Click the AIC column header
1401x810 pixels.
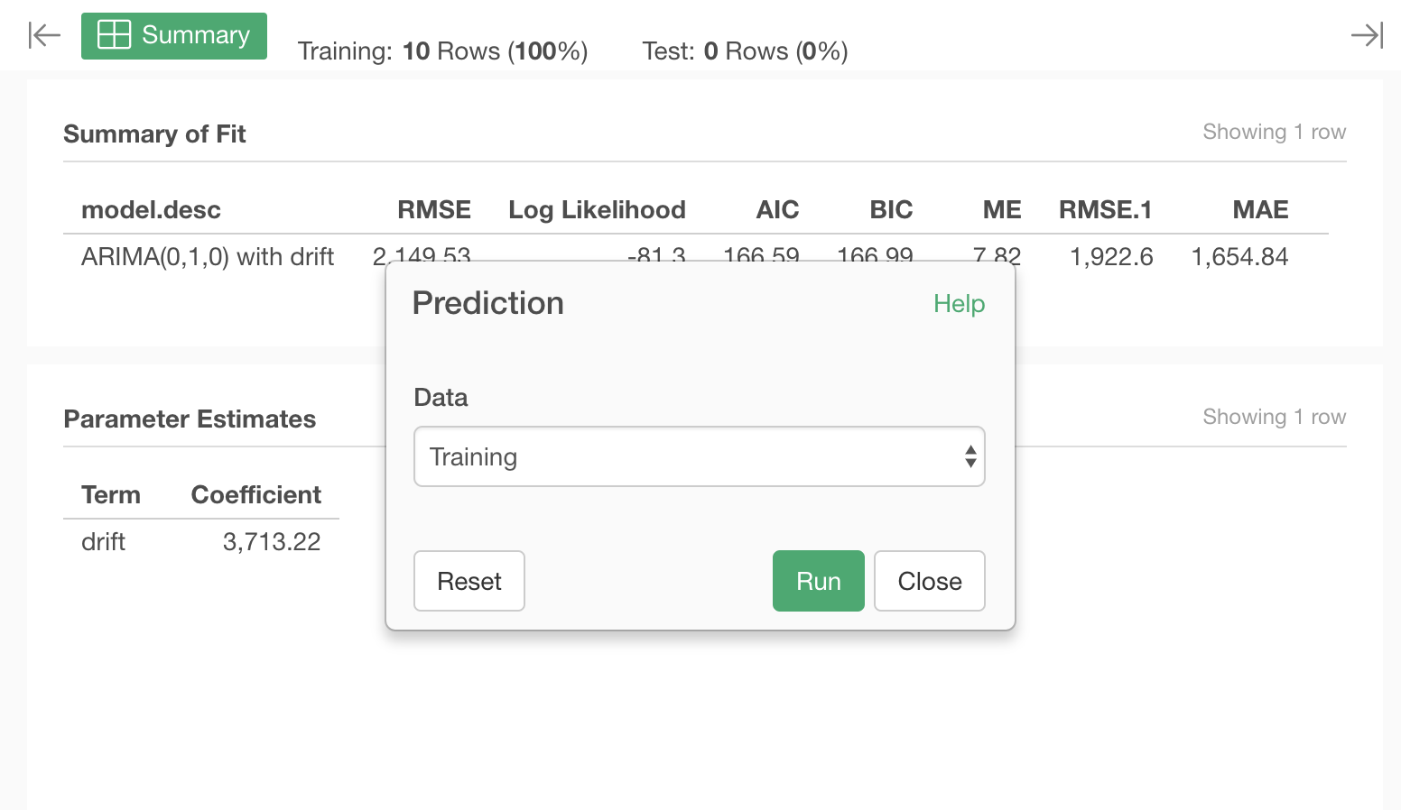[x=777, y=210]
